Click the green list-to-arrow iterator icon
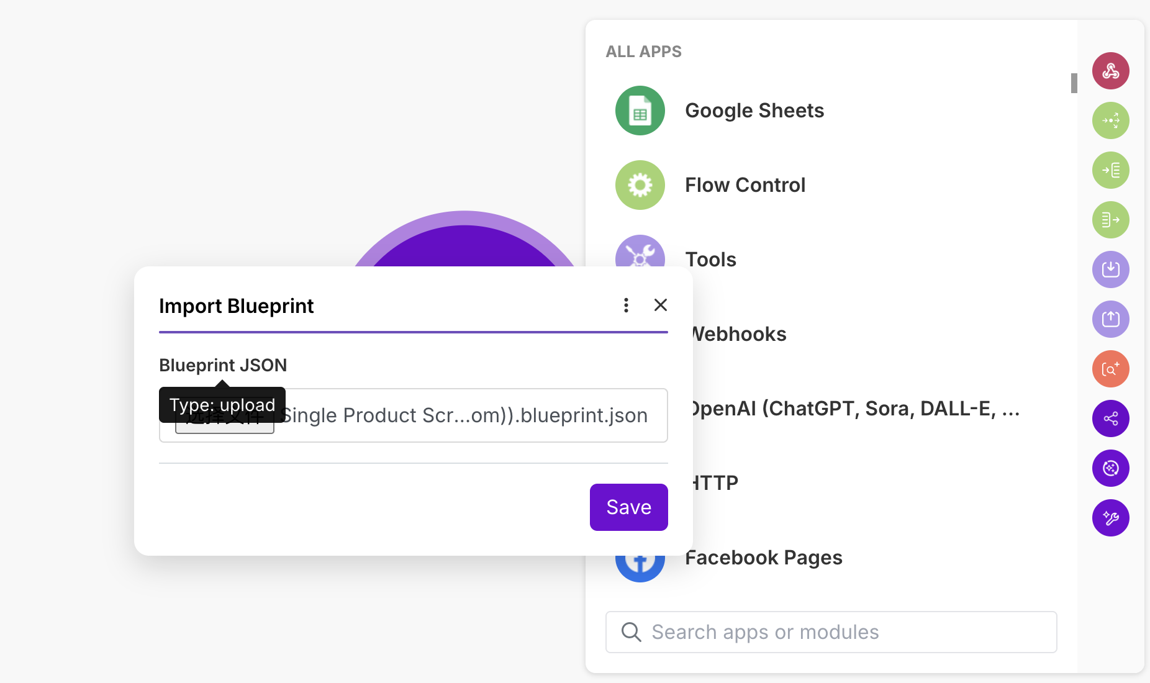 click(x=1110, y=220)
